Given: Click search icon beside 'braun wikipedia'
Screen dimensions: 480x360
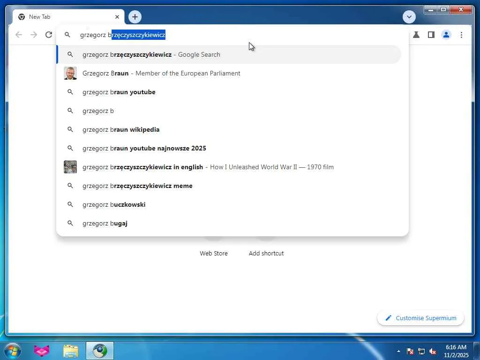Looking at the screenshot, I should [x=70, y=129].
